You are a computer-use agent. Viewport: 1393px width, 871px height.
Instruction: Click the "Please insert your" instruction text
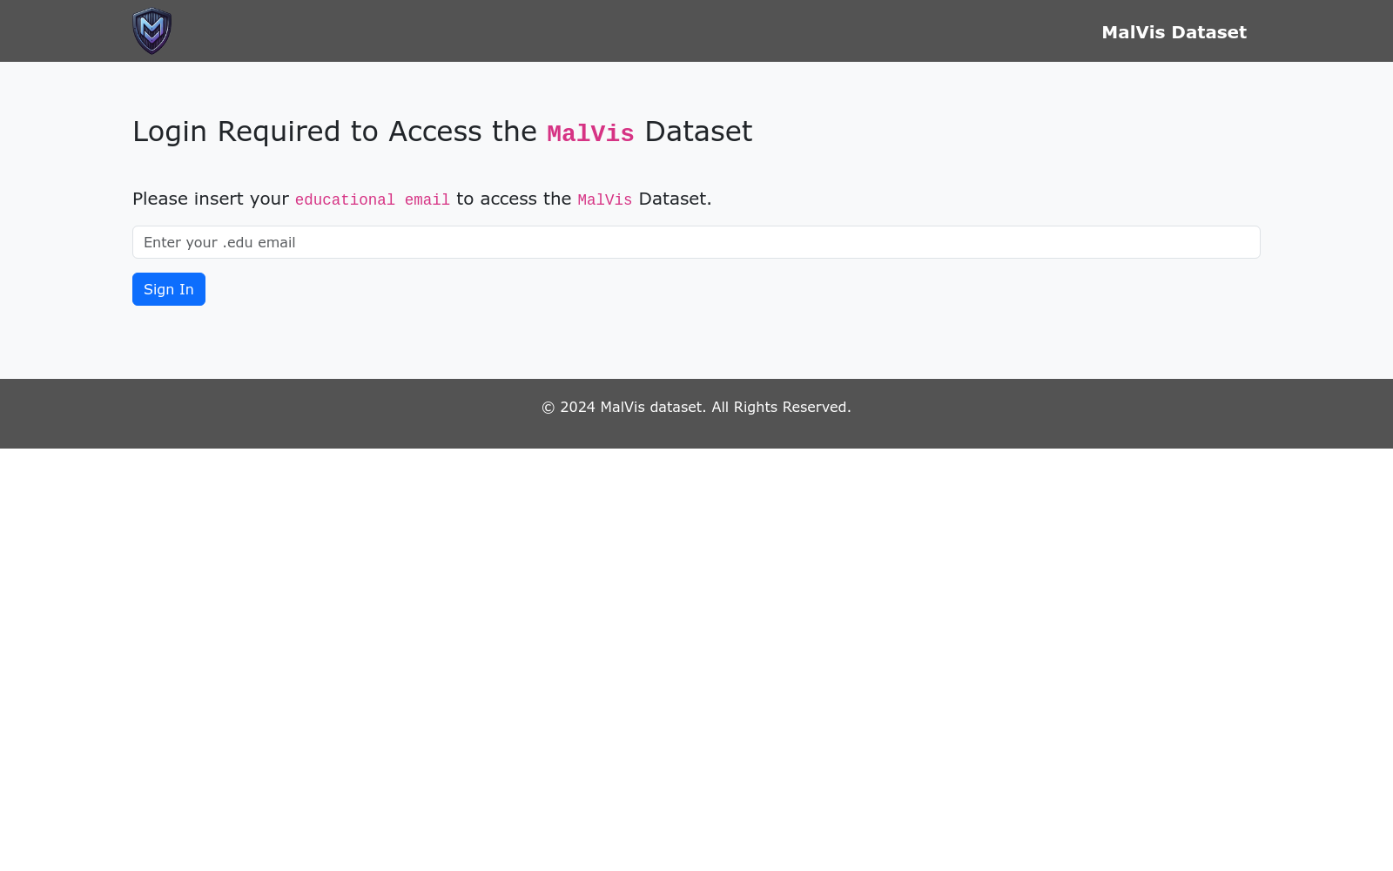[211, 199]
